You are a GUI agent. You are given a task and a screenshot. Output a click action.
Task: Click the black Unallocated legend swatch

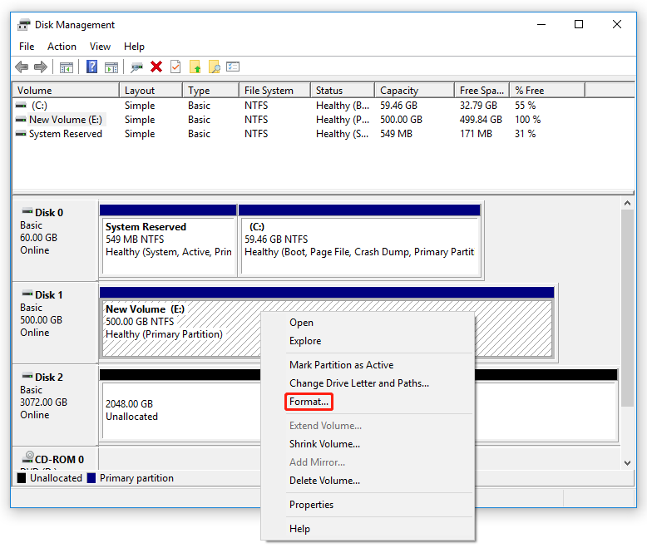click(22, 478)
